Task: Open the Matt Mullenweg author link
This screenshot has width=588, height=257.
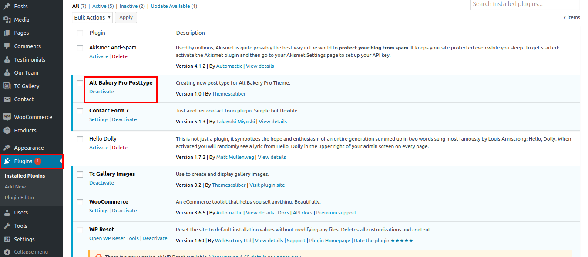Action: pos(235,157)
